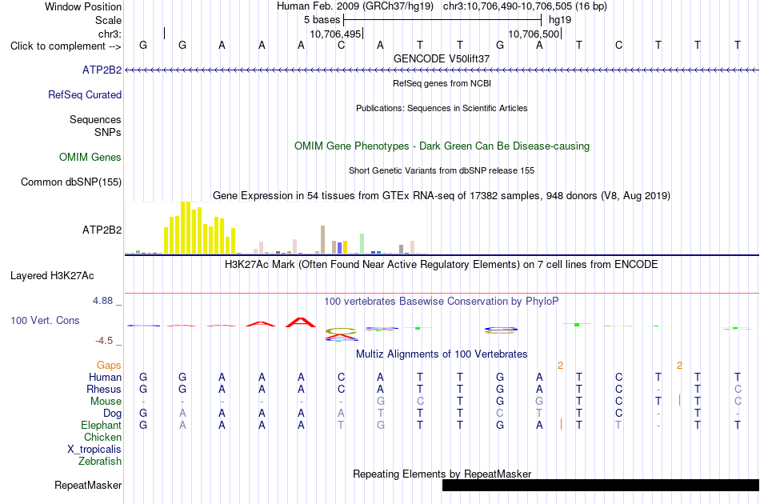
Task: Click position marker 10,706,500 on ruler
Action: (x=534, y=34)
